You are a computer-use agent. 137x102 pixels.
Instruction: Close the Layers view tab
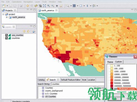point(14,27)
